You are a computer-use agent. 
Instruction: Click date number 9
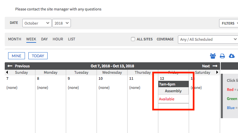coord(69,78)
